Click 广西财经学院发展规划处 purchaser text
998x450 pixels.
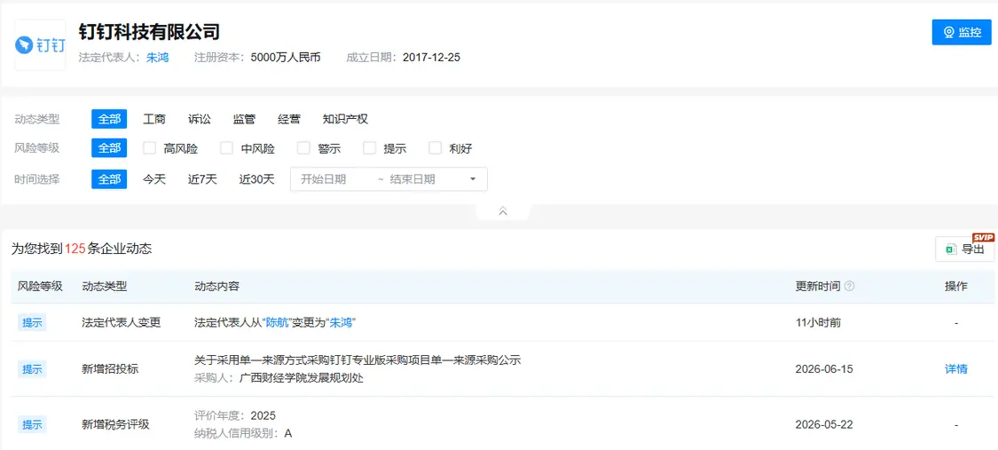point(302,378)
